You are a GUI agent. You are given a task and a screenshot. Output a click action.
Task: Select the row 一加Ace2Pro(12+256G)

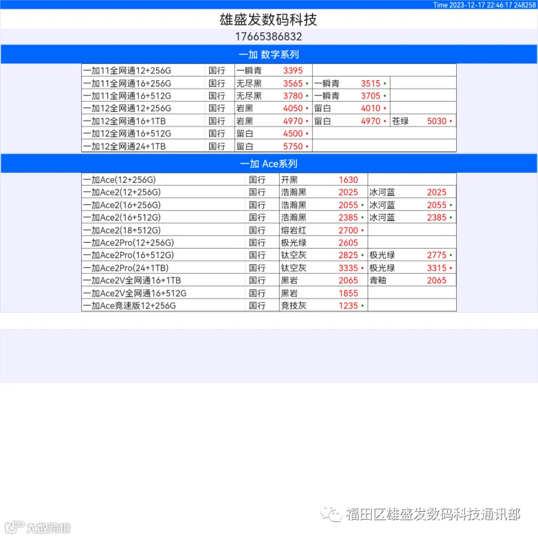(269, 243)
